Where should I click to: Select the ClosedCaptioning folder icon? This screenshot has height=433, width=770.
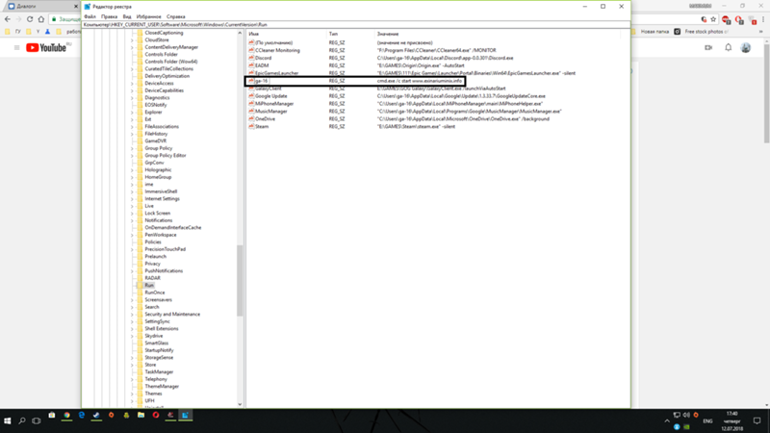coord(140,33)
